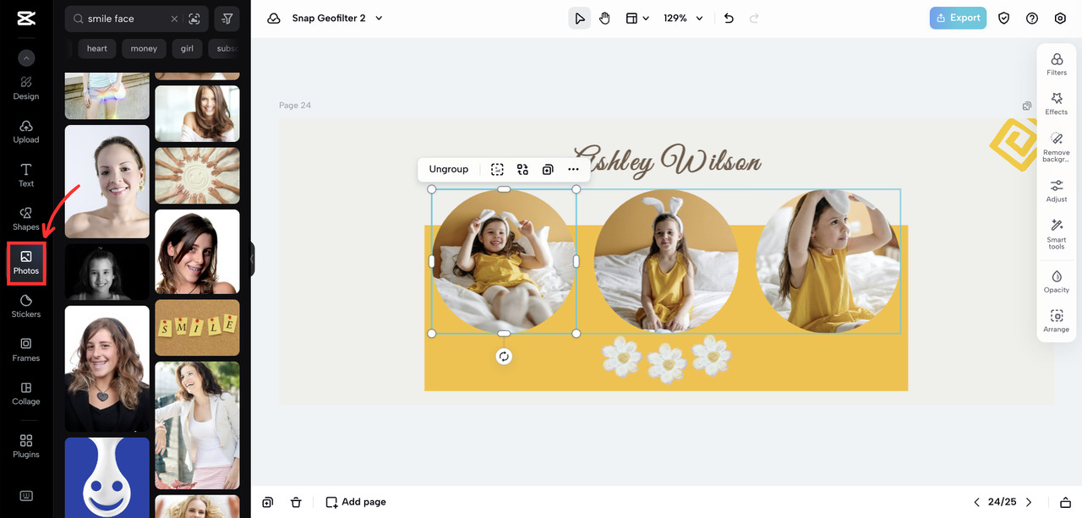Click the rotate handle below selected photo
This screenshot has width=1082, height=518.
click(x=504, y=357)
